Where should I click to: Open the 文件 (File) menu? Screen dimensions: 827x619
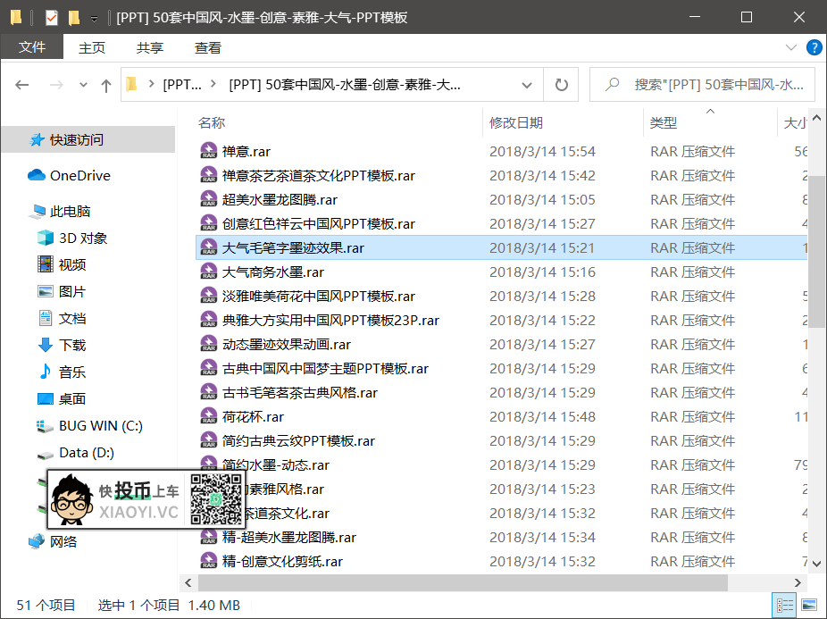(32, 47)
